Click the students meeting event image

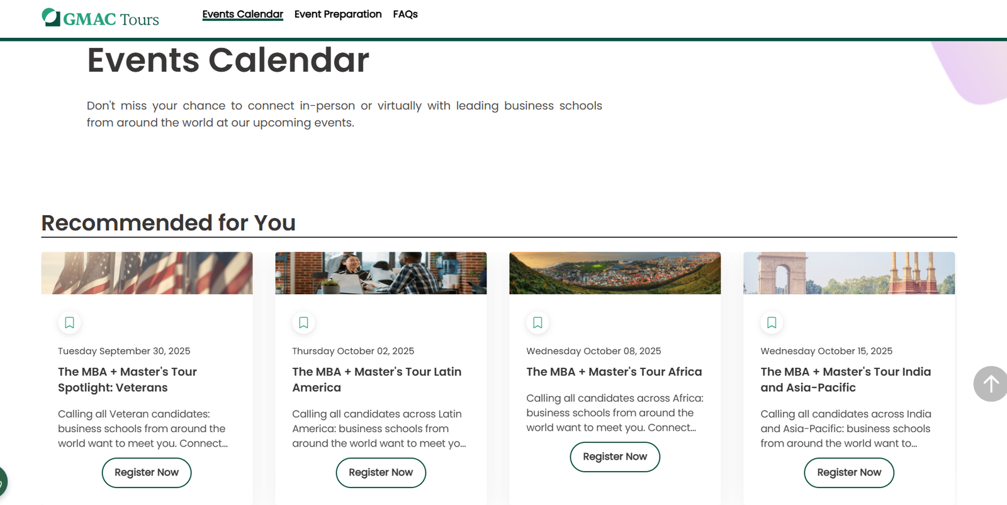[381, 273]
